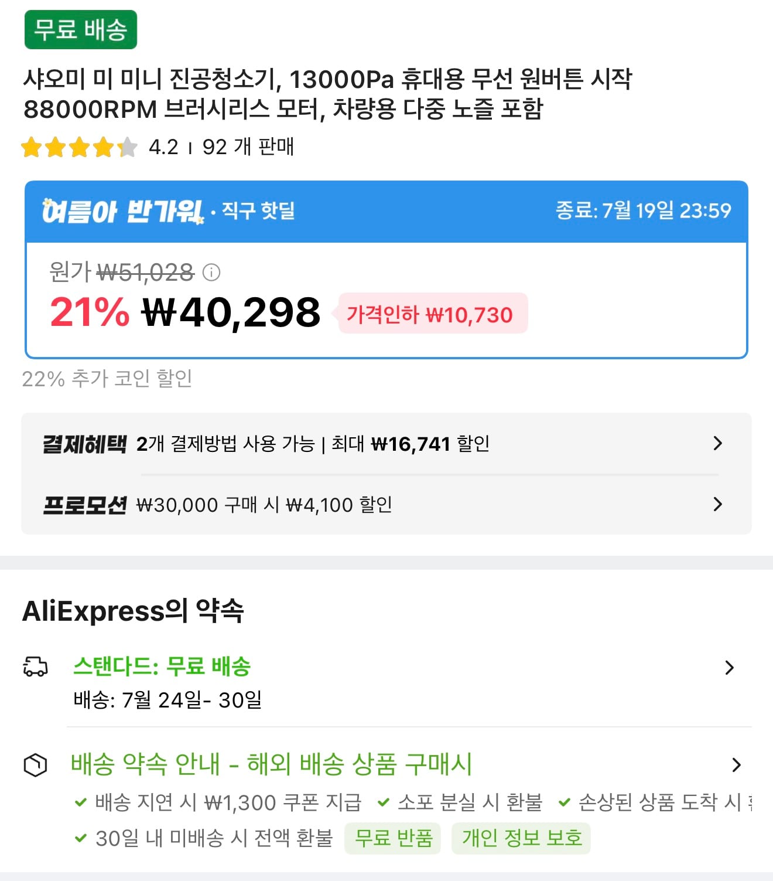Tap the 무료 반품 tag
Viewport: 773px width, 881px height.
click(x=393, y=838)
